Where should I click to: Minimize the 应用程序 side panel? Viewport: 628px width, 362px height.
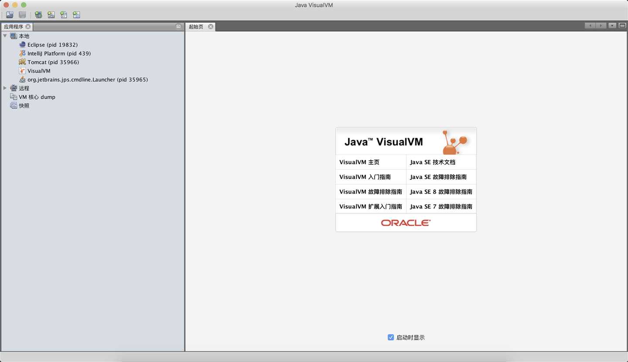point(178,27)
